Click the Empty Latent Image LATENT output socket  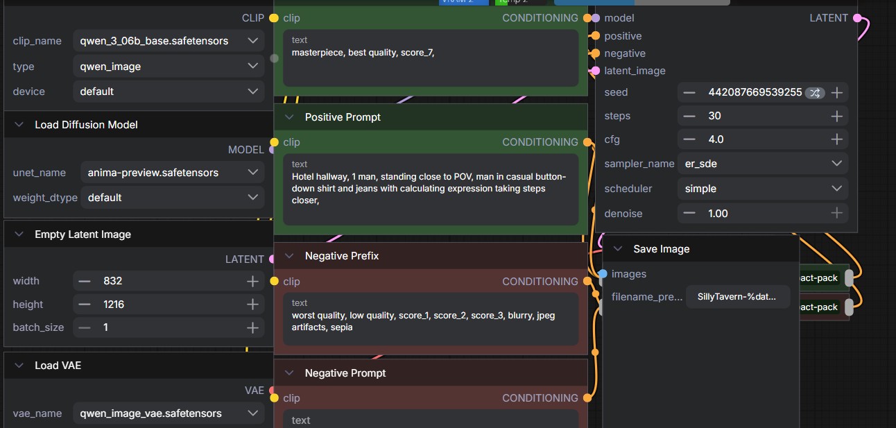[x=271, y=259]
